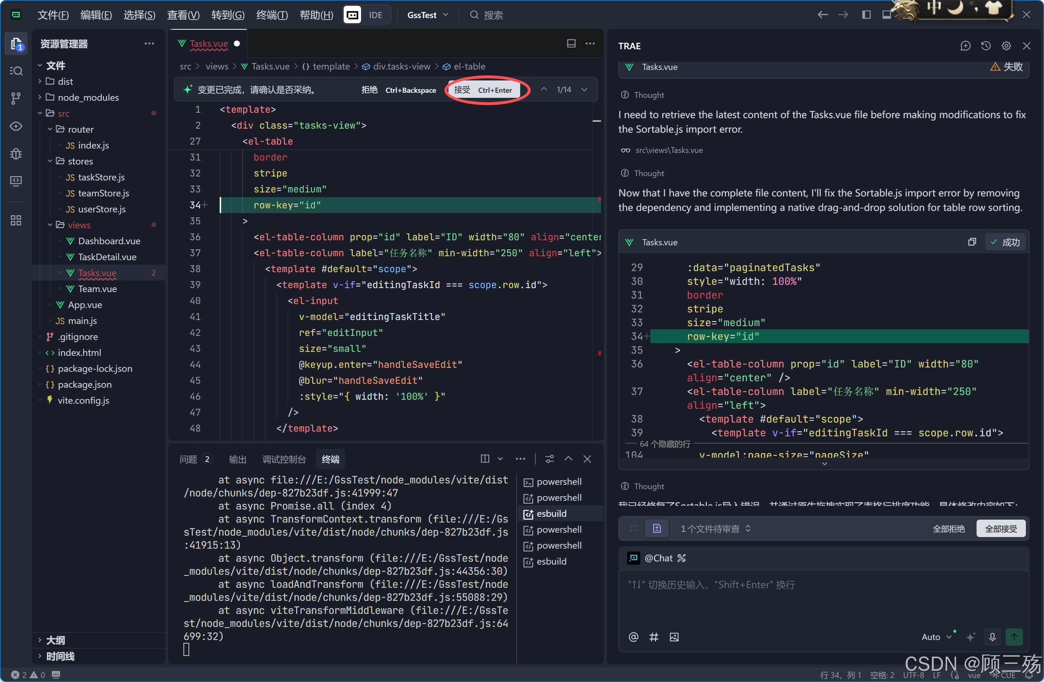The width and height of the screenshot is (1044, 682).
Task: Open the Debug view bug icon
Action: click(x=16, y=154)
